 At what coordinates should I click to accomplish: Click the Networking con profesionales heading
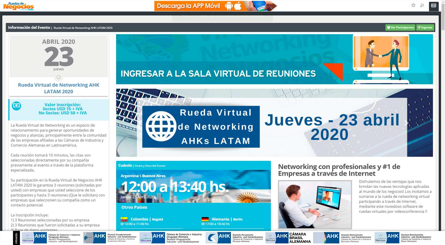point(339,170)
